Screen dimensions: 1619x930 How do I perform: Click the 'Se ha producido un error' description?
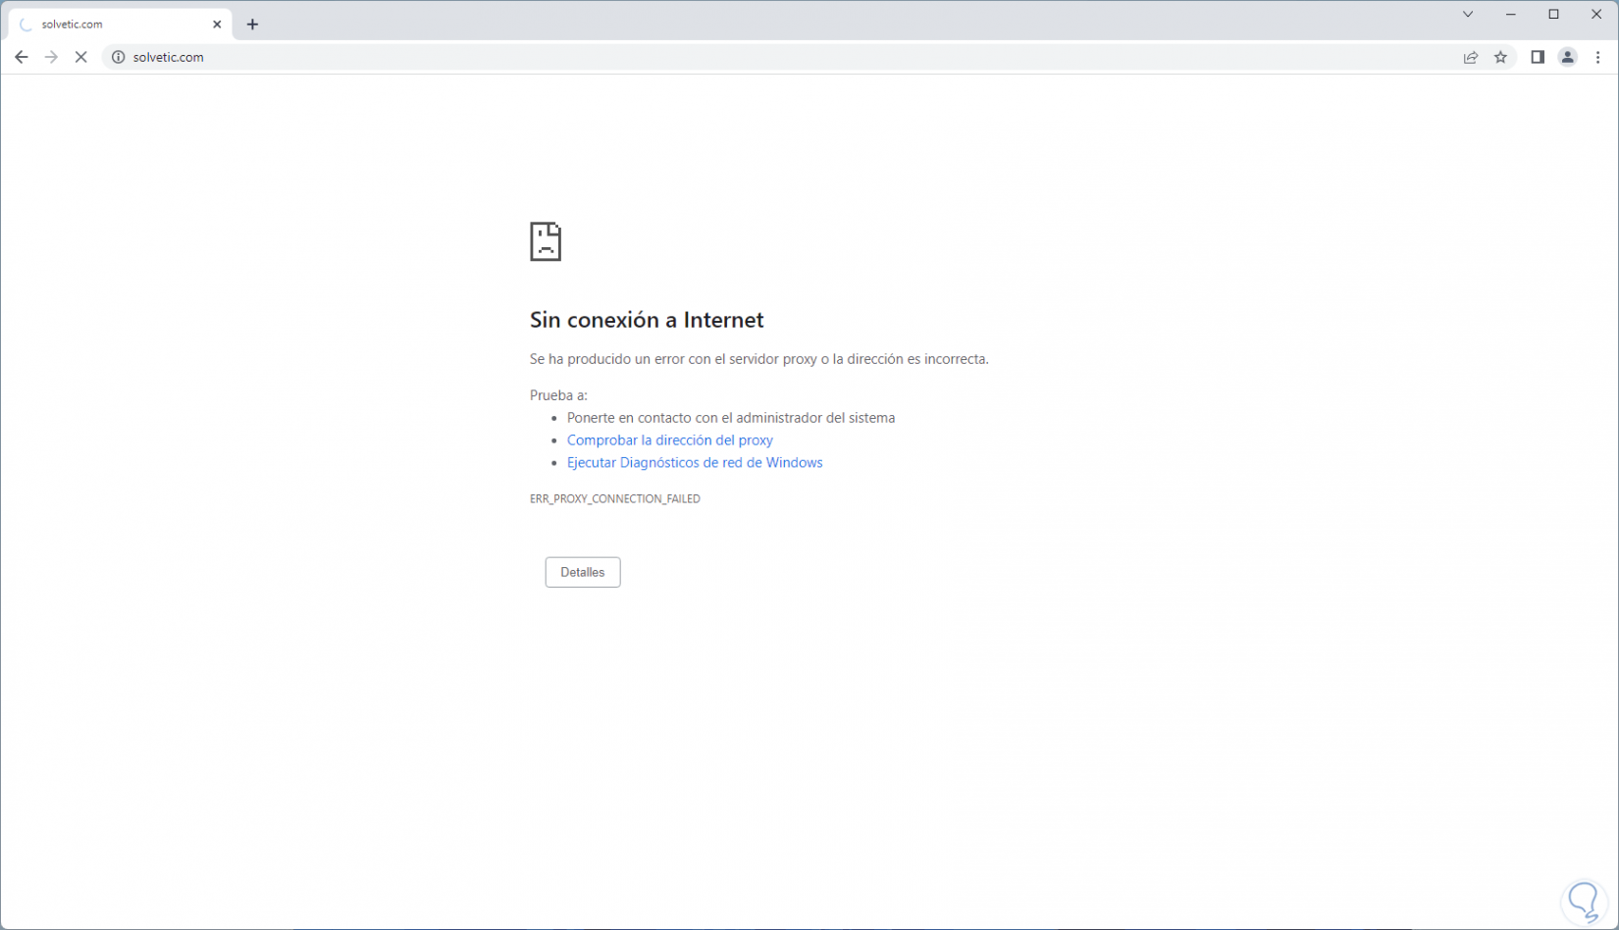(759, 359)
